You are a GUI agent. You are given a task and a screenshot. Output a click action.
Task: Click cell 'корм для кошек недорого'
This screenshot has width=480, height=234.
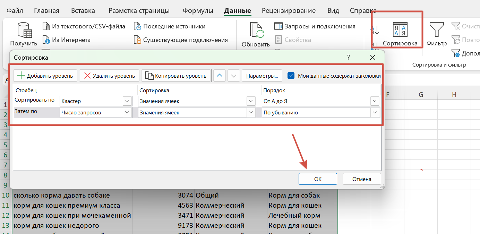pyautogui.click(x=72, y=225)
